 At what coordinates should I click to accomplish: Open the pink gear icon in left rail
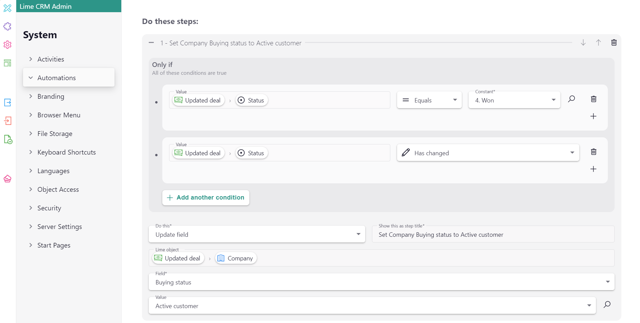pyautogui.click(x=7, y=45)
